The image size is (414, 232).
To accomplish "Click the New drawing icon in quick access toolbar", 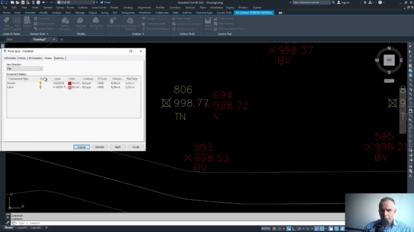I will tap(12, 3).
